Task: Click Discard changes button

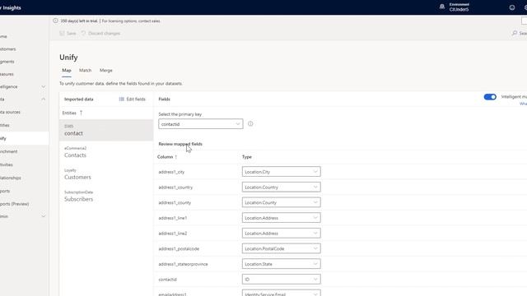Action: tap(100, 33)
